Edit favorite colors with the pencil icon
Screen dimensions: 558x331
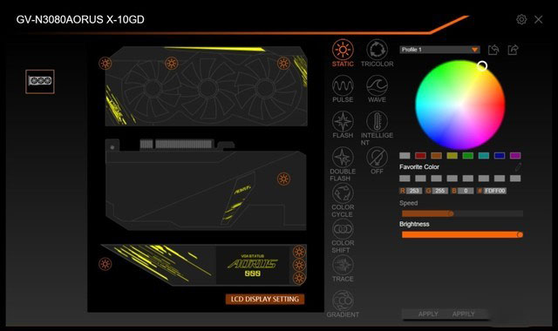click(518, 166)
